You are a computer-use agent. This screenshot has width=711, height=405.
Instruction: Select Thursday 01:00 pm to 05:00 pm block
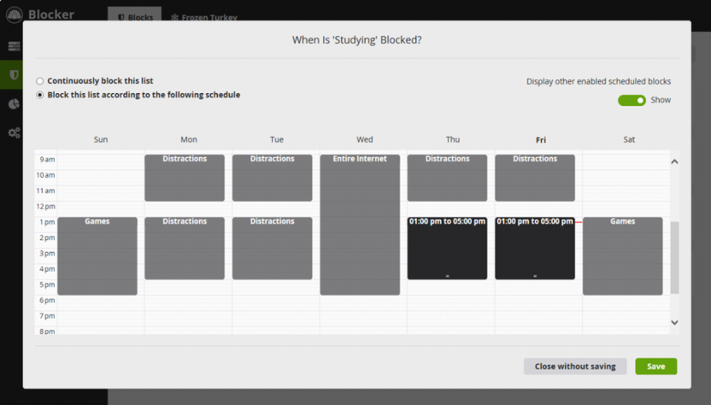[447, 248]
